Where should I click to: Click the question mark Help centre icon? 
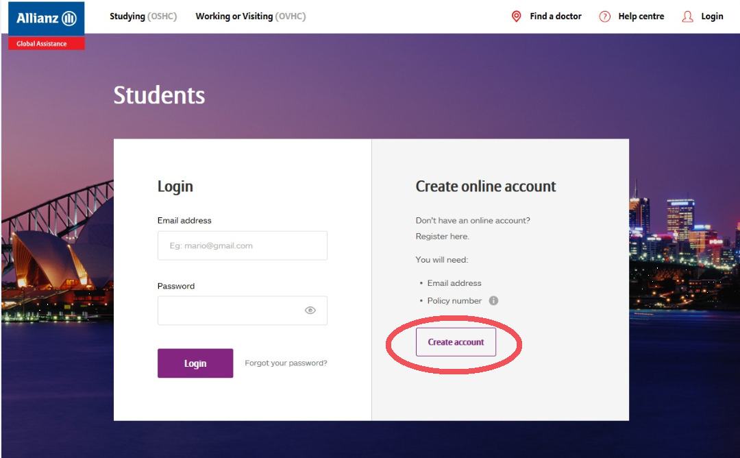pyautogui.click(x=604, y=16)
